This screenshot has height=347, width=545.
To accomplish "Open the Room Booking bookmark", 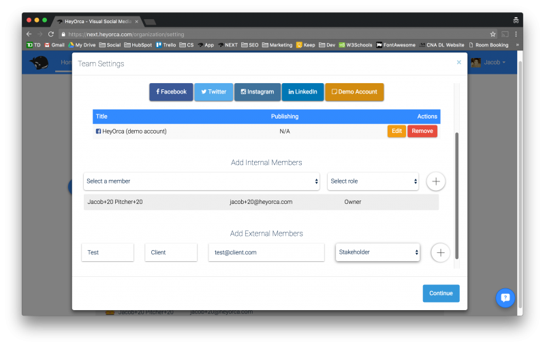I will tap(488, 45).
